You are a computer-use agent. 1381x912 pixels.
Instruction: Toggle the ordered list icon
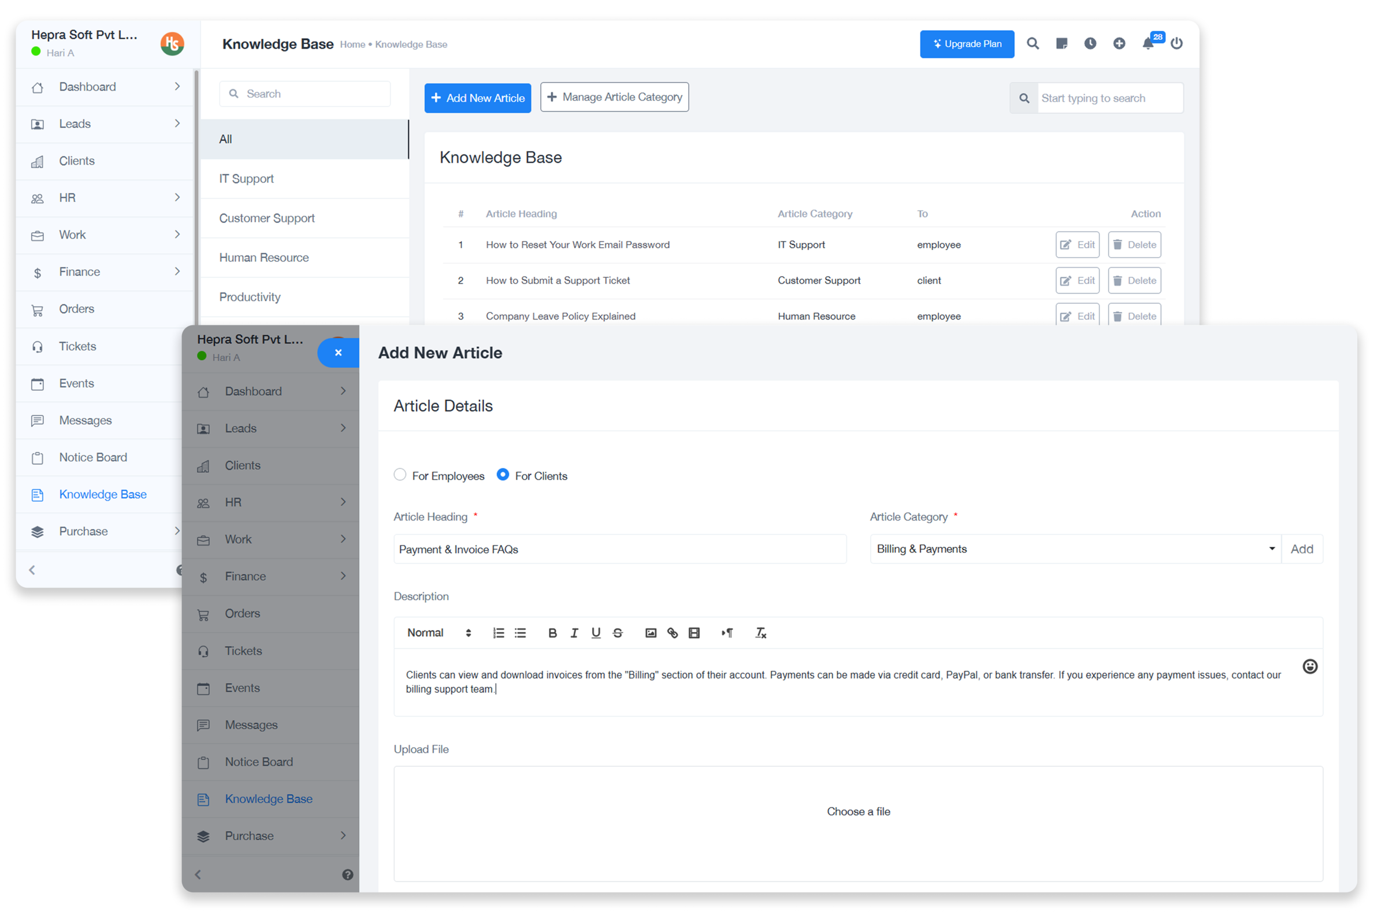pos(498,633)
